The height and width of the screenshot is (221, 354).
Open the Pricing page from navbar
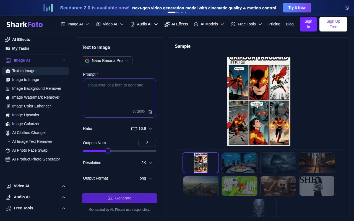274,24
